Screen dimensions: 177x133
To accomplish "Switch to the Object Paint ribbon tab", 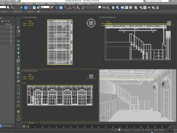I will pyautogui.click(x=17, y=11).
